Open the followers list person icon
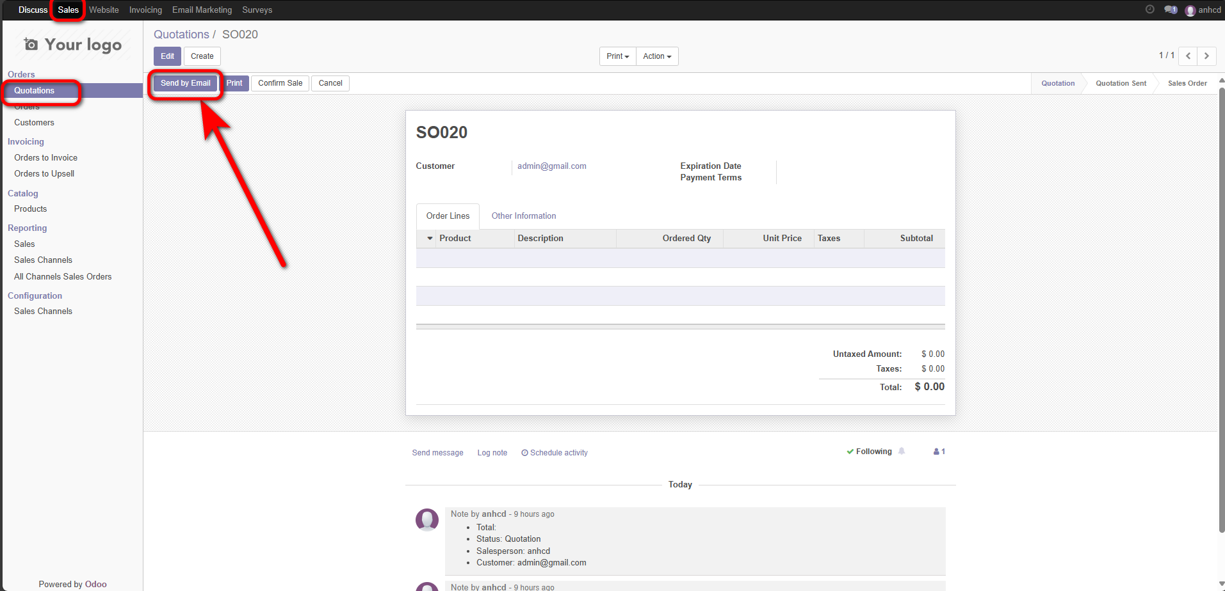Image resolution: width=1225 pixels, height=591 pixels. tap(939, 452)
